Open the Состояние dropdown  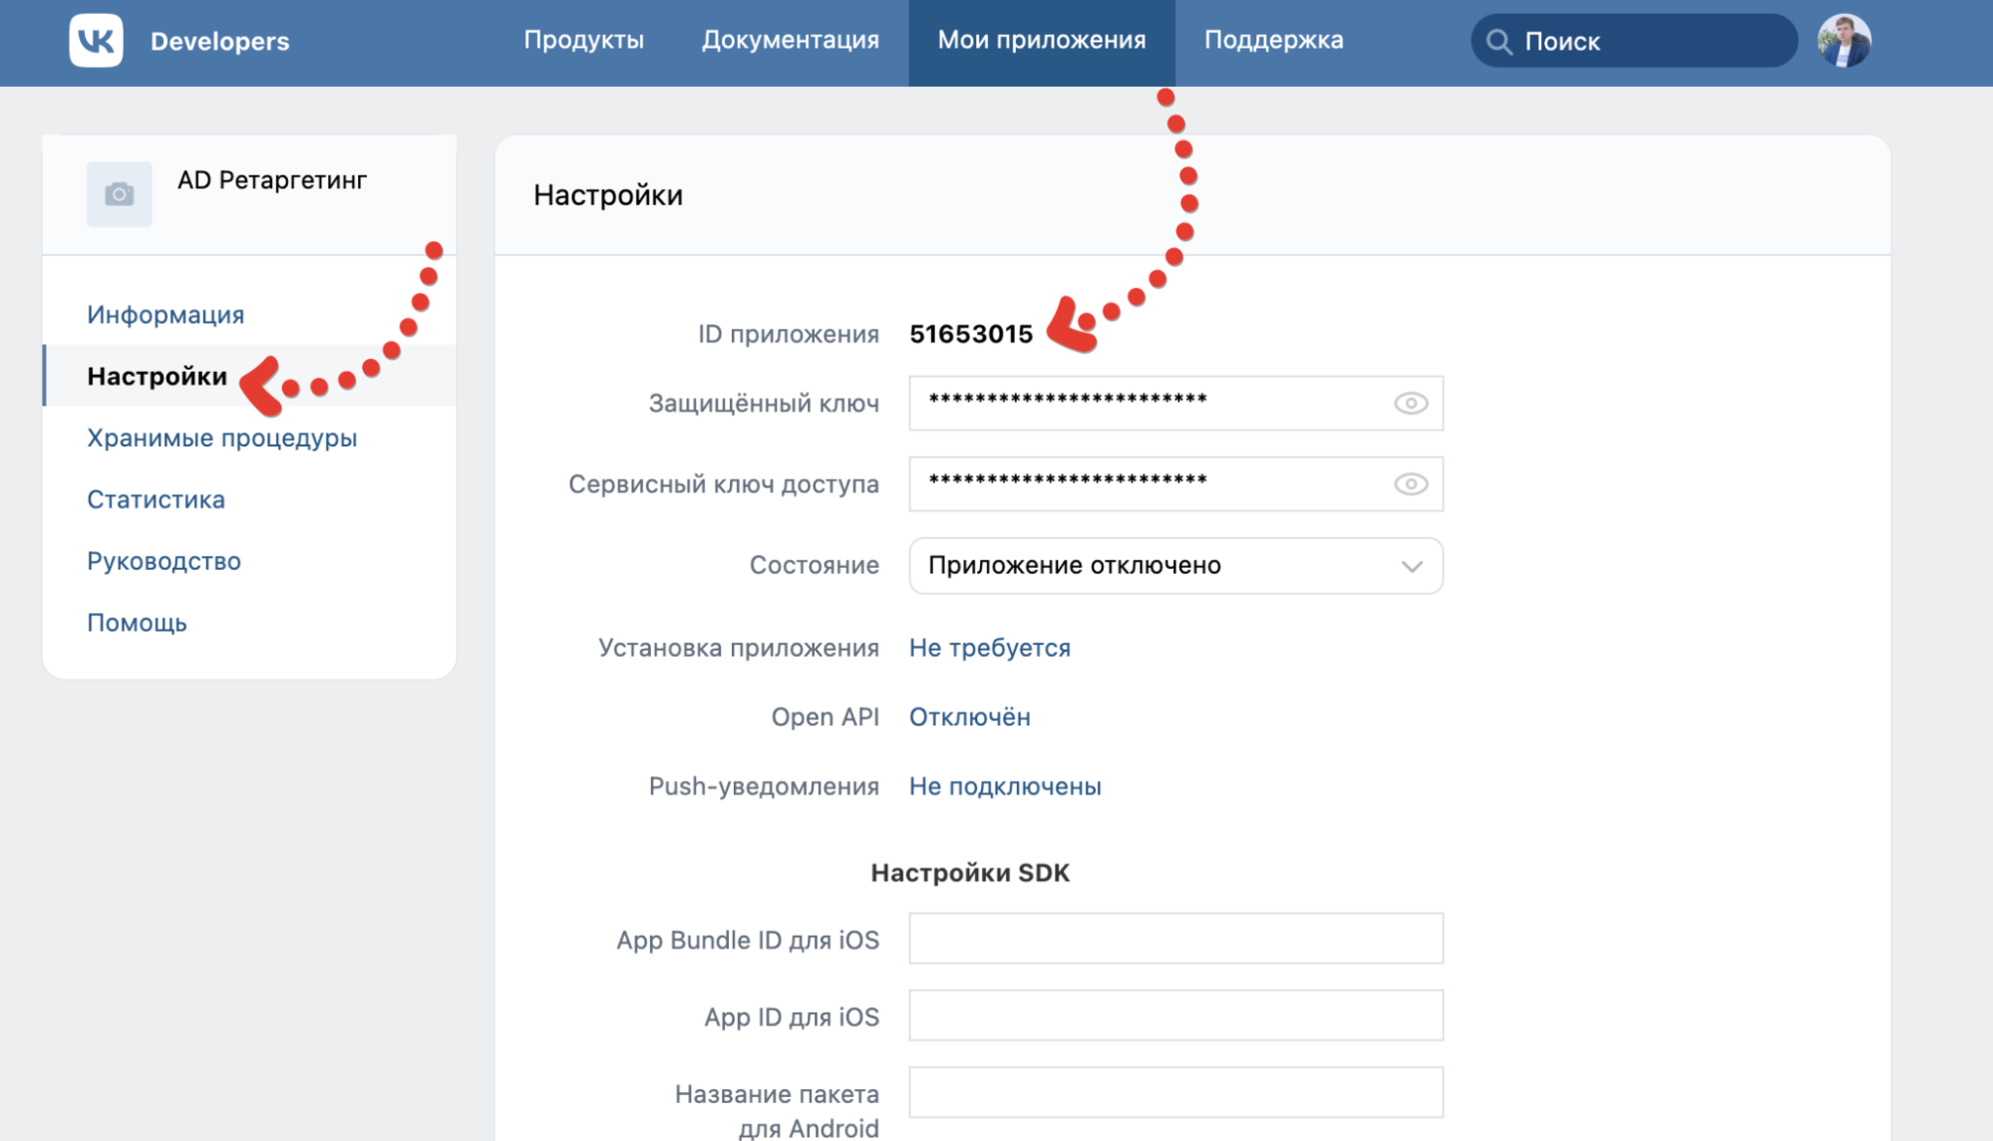(1175, 566)
